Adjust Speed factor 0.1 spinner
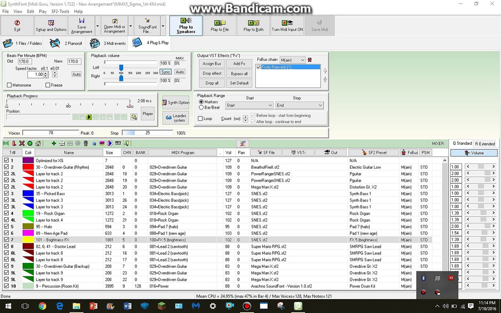This screenshot has width=501, height=313. click(46, 74)
